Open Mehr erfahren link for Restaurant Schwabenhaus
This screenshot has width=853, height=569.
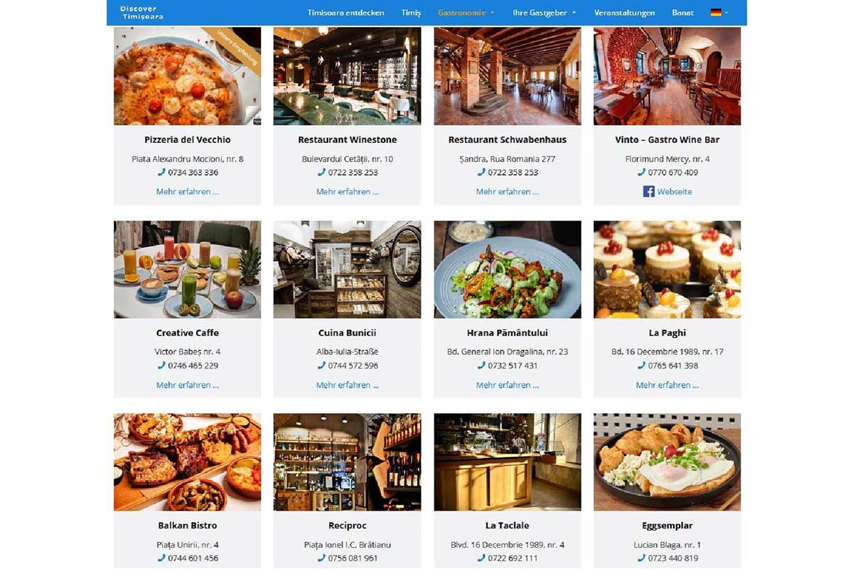coord(508,191)
